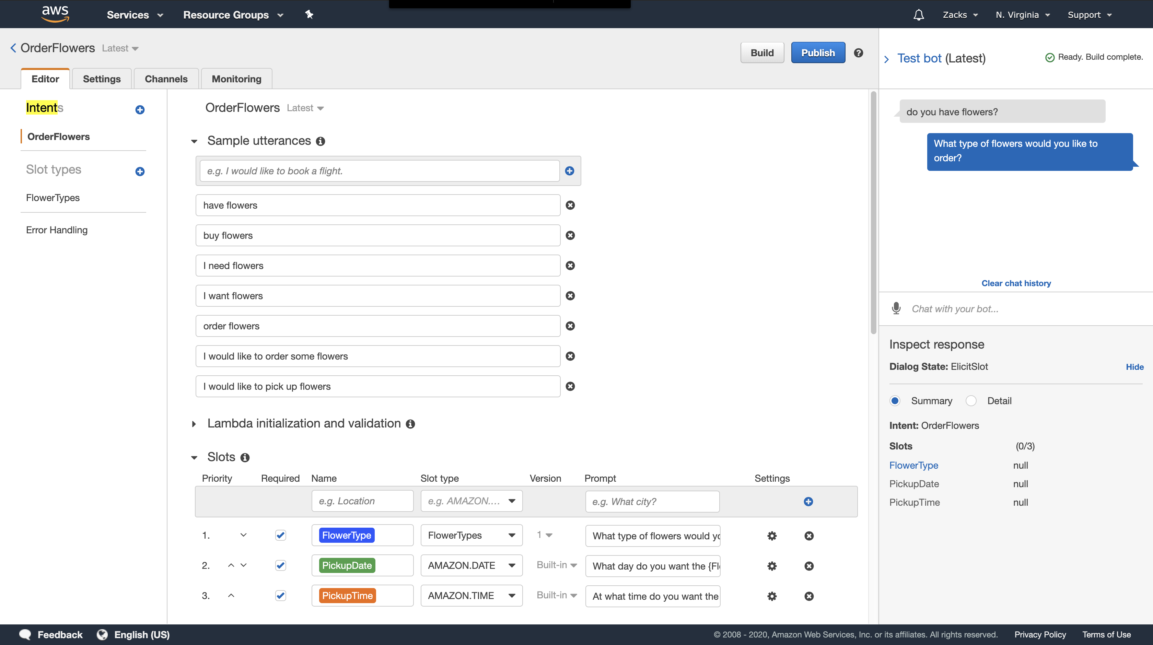Open the N. Virginia region dropdown
This screenshot has width=1153, height=645.
point(1022,15)
